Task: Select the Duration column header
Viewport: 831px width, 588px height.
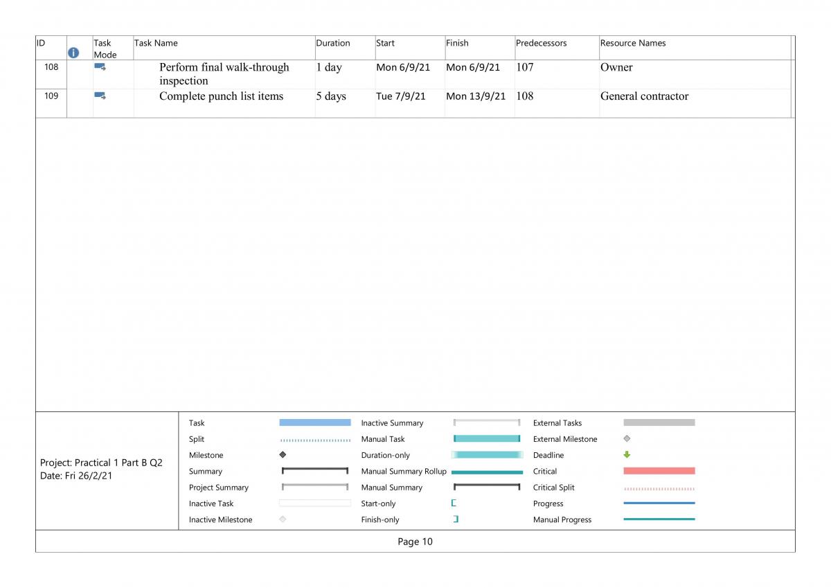Action: pyautogui.click(x=345, y=48)
